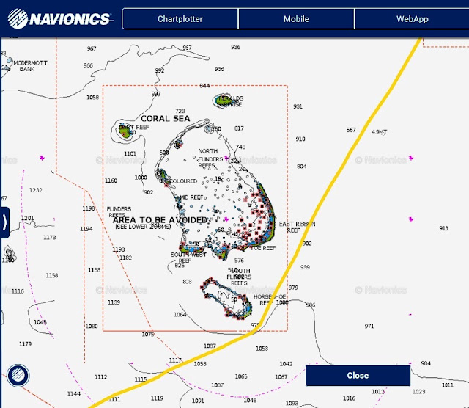Viewport: 469px width, 408px height.
Task: Click NORTH FLINDERS REEFS label
Action: point(210,159)
